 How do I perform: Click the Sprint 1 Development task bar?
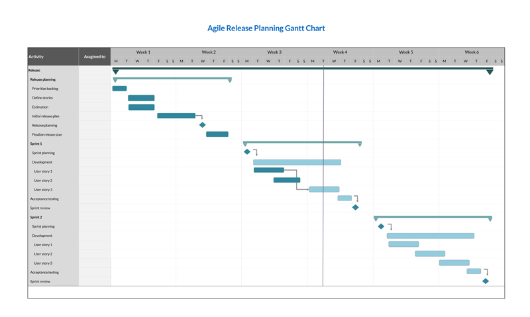pyautogui.click(x=297, y=162)
